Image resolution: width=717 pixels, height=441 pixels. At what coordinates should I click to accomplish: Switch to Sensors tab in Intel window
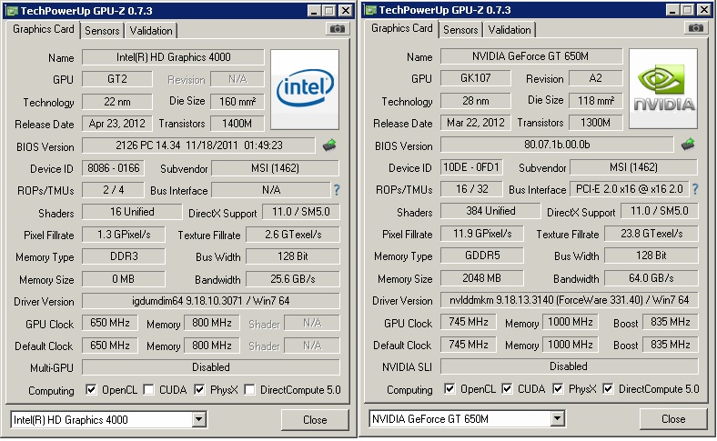click(102, 31)
